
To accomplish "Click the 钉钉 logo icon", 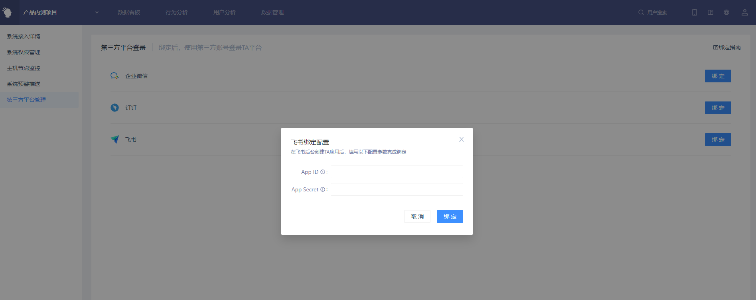I will point(114,107).
